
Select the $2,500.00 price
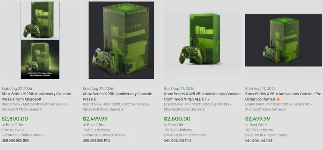[177, 119]
